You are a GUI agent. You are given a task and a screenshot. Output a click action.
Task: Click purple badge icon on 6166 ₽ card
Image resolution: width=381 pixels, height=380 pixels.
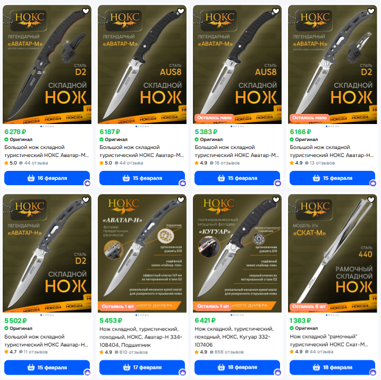coord(373,183)
